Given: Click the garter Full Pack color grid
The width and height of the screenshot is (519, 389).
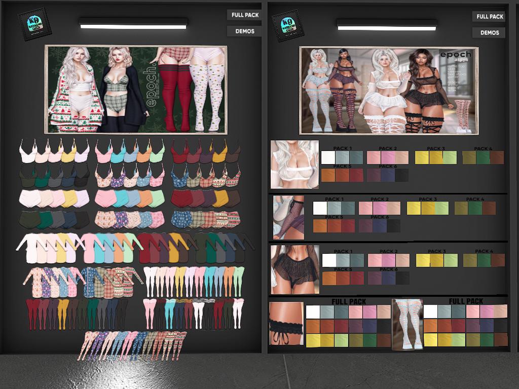Looking at the screenshot, I should 348,326.
